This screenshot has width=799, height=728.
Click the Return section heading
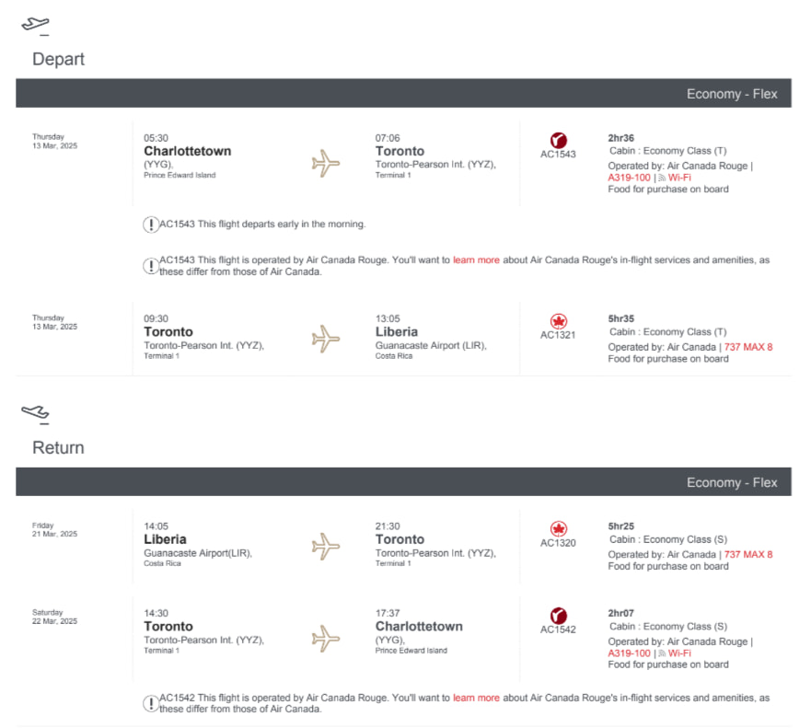point(58,448)
